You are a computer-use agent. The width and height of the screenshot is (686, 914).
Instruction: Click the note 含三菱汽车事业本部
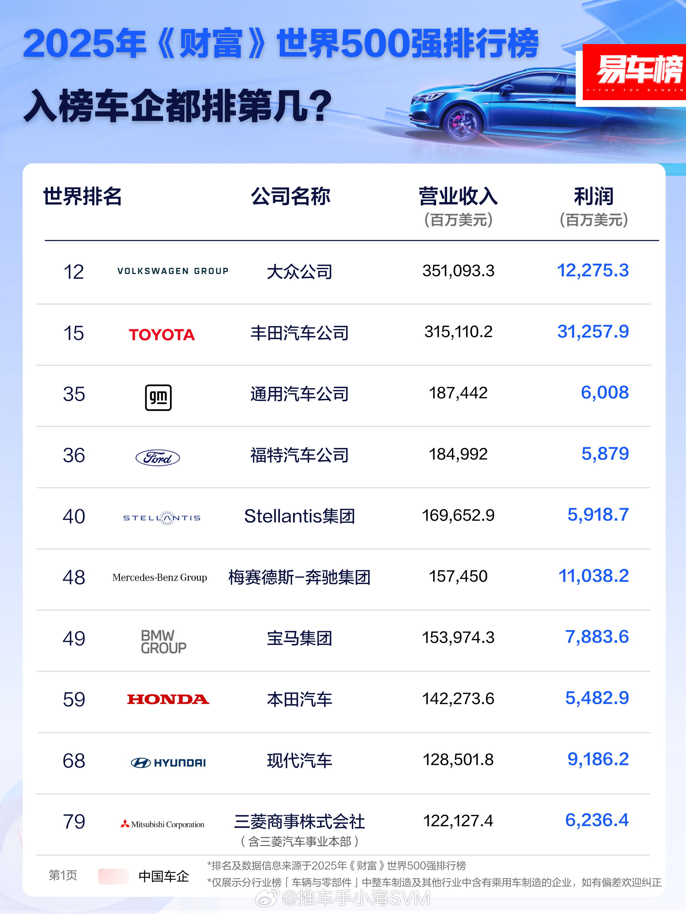300,842
